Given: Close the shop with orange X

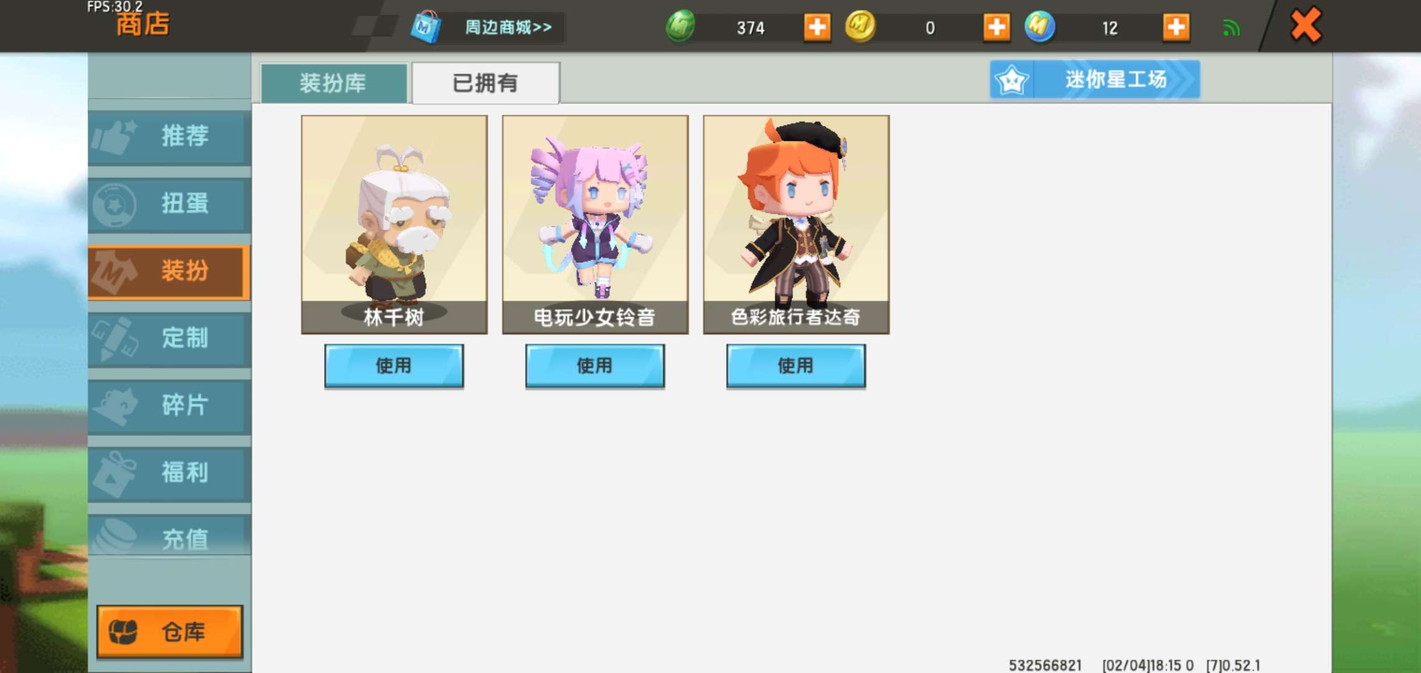Looking at the screenshot, I should point(1305,26).
